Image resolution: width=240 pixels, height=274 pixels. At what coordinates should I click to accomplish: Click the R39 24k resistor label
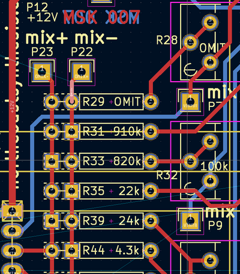pos(112,221)
